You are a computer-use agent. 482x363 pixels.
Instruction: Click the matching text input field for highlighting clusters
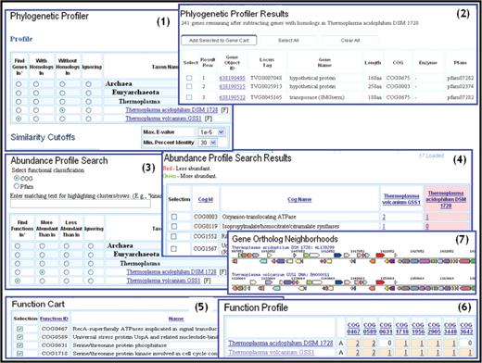coord(81,204)
